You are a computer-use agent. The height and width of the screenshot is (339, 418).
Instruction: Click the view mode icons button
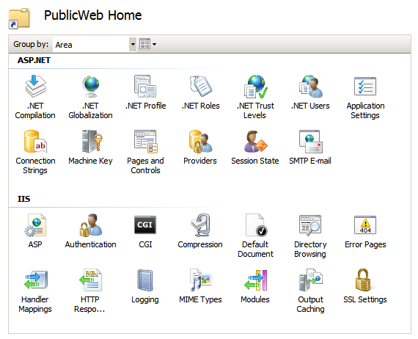pos(144,44)
